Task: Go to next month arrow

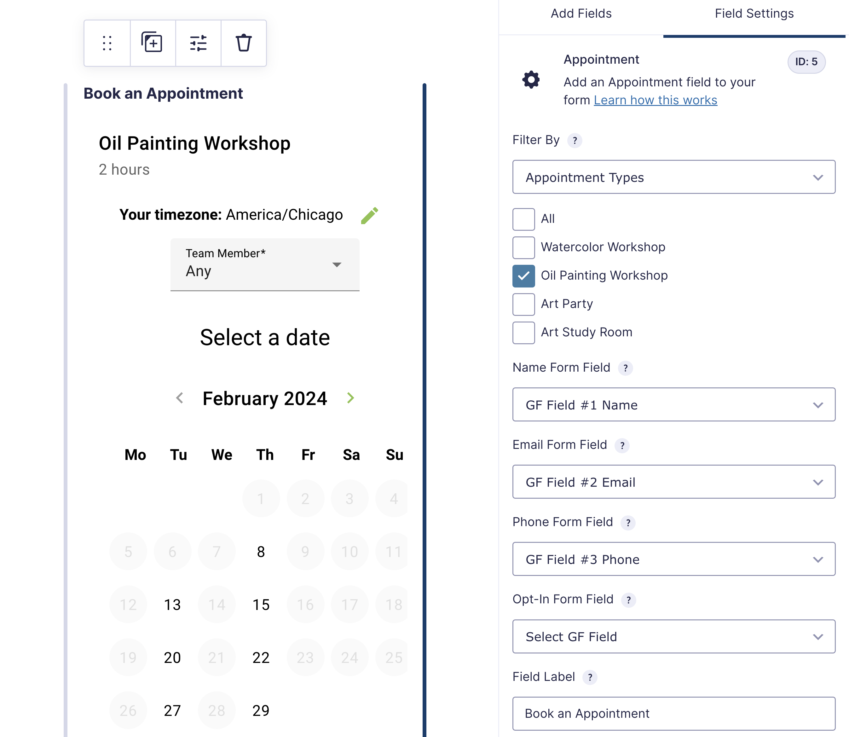Action: 350,398
